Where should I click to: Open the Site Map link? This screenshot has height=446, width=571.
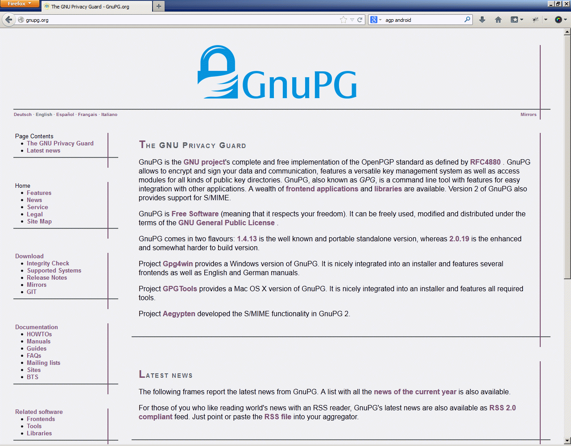(39, 222)
